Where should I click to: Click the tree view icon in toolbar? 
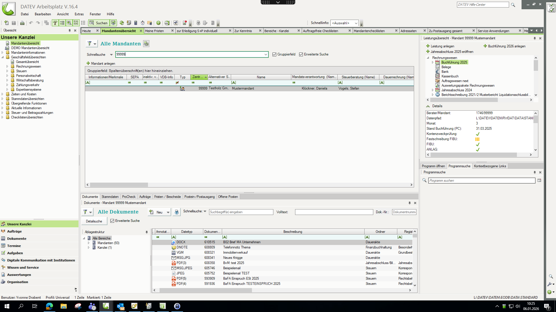click(x=55, y=23)
